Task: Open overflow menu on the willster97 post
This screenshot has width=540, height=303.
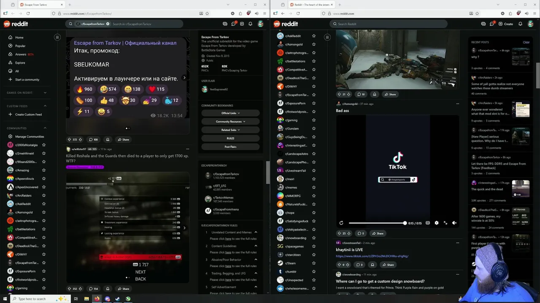Action: [x=187, y=149]
